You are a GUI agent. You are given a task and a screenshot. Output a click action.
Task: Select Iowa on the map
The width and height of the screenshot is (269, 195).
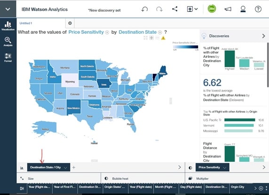tap(104, 84)
